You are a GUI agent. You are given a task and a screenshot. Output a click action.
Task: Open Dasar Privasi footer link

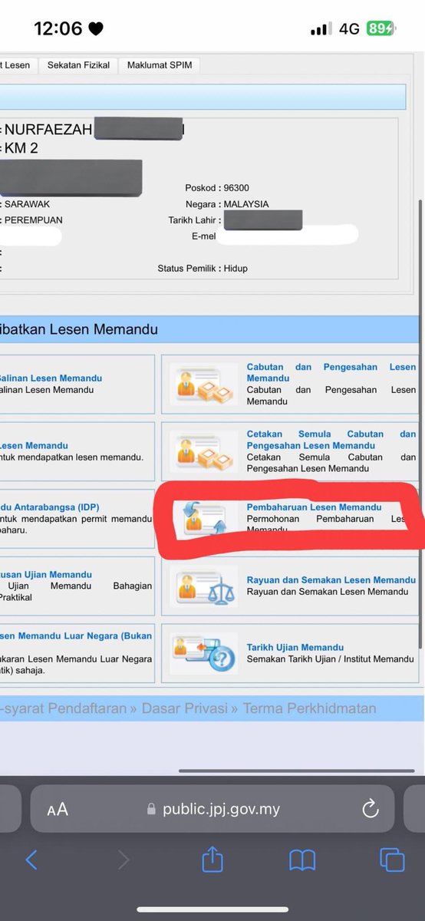coord(185,708)
